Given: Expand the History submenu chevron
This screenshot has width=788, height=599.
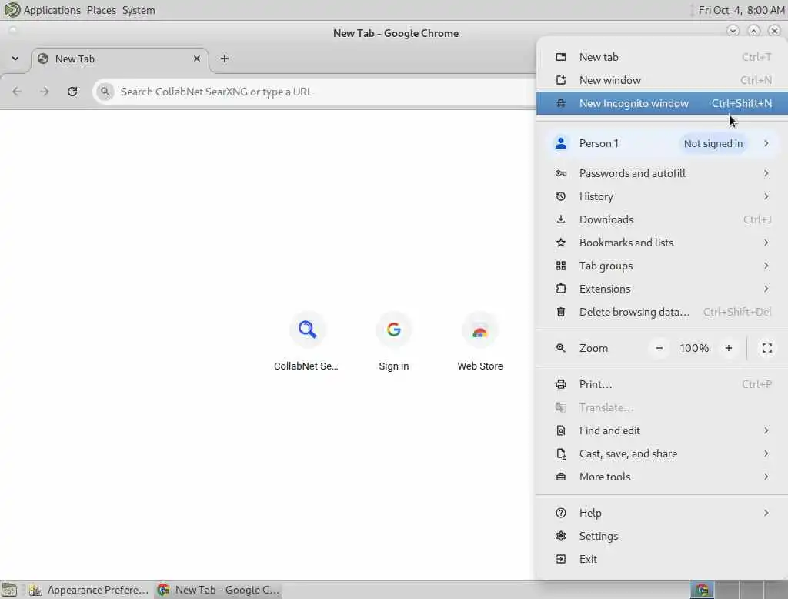Looking at the screenshot, I should tap(766, 196).
